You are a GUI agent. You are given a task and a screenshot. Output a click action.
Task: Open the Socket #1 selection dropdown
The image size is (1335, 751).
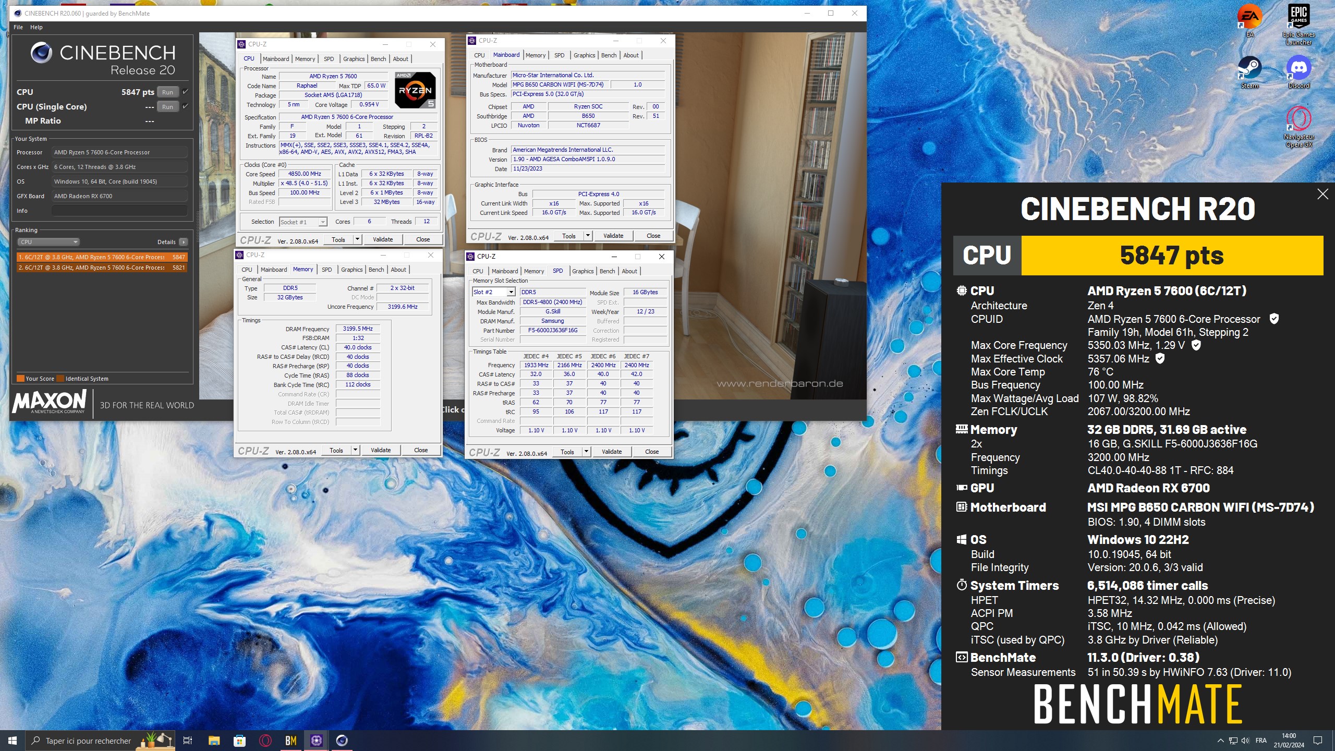point(303,222)
